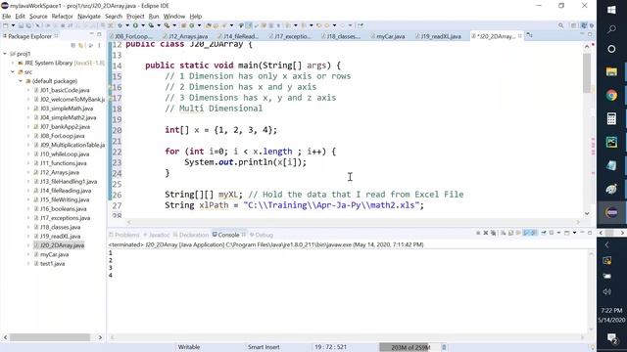The image size is (627, 352).
Task: Open the Run button dropdown arrow
Action: tap(143, 25)
